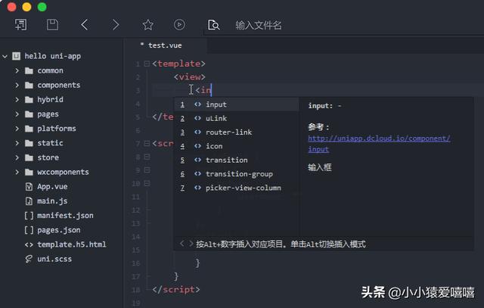The height and width of the screenshot is (308, 484).
Task: Click the <view> tag on line 2
Action: tap(190, 77)
